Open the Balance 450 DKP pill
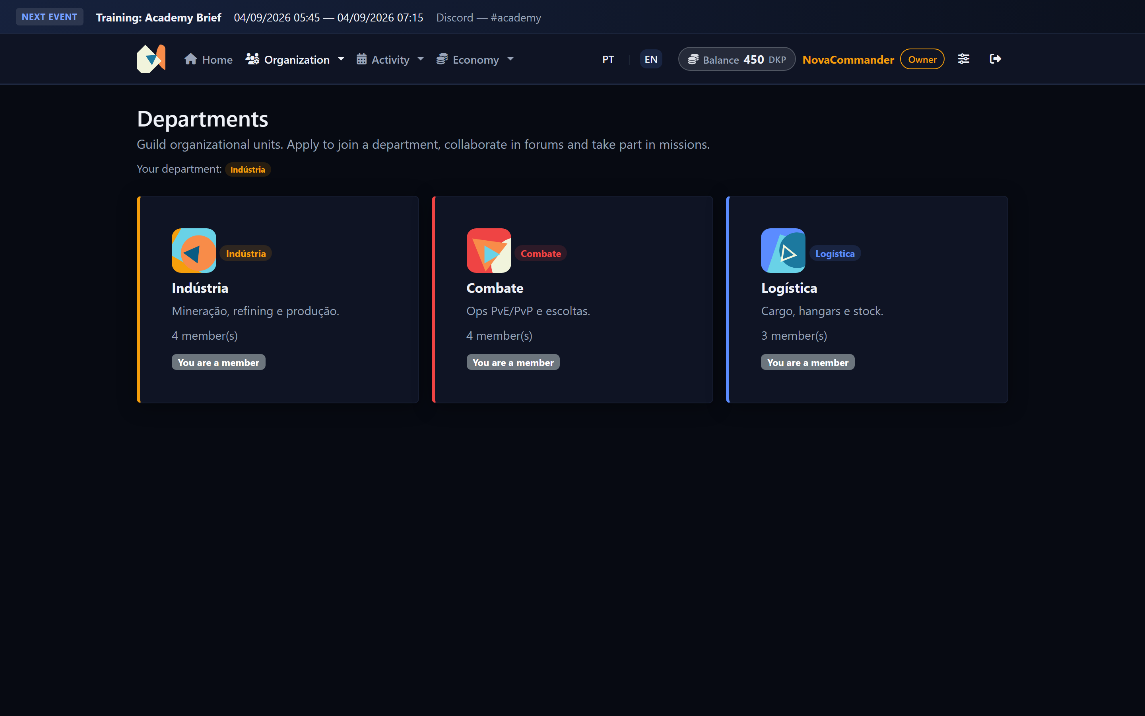Screen dimensions: 1145x716 click(x=736, y=59)
